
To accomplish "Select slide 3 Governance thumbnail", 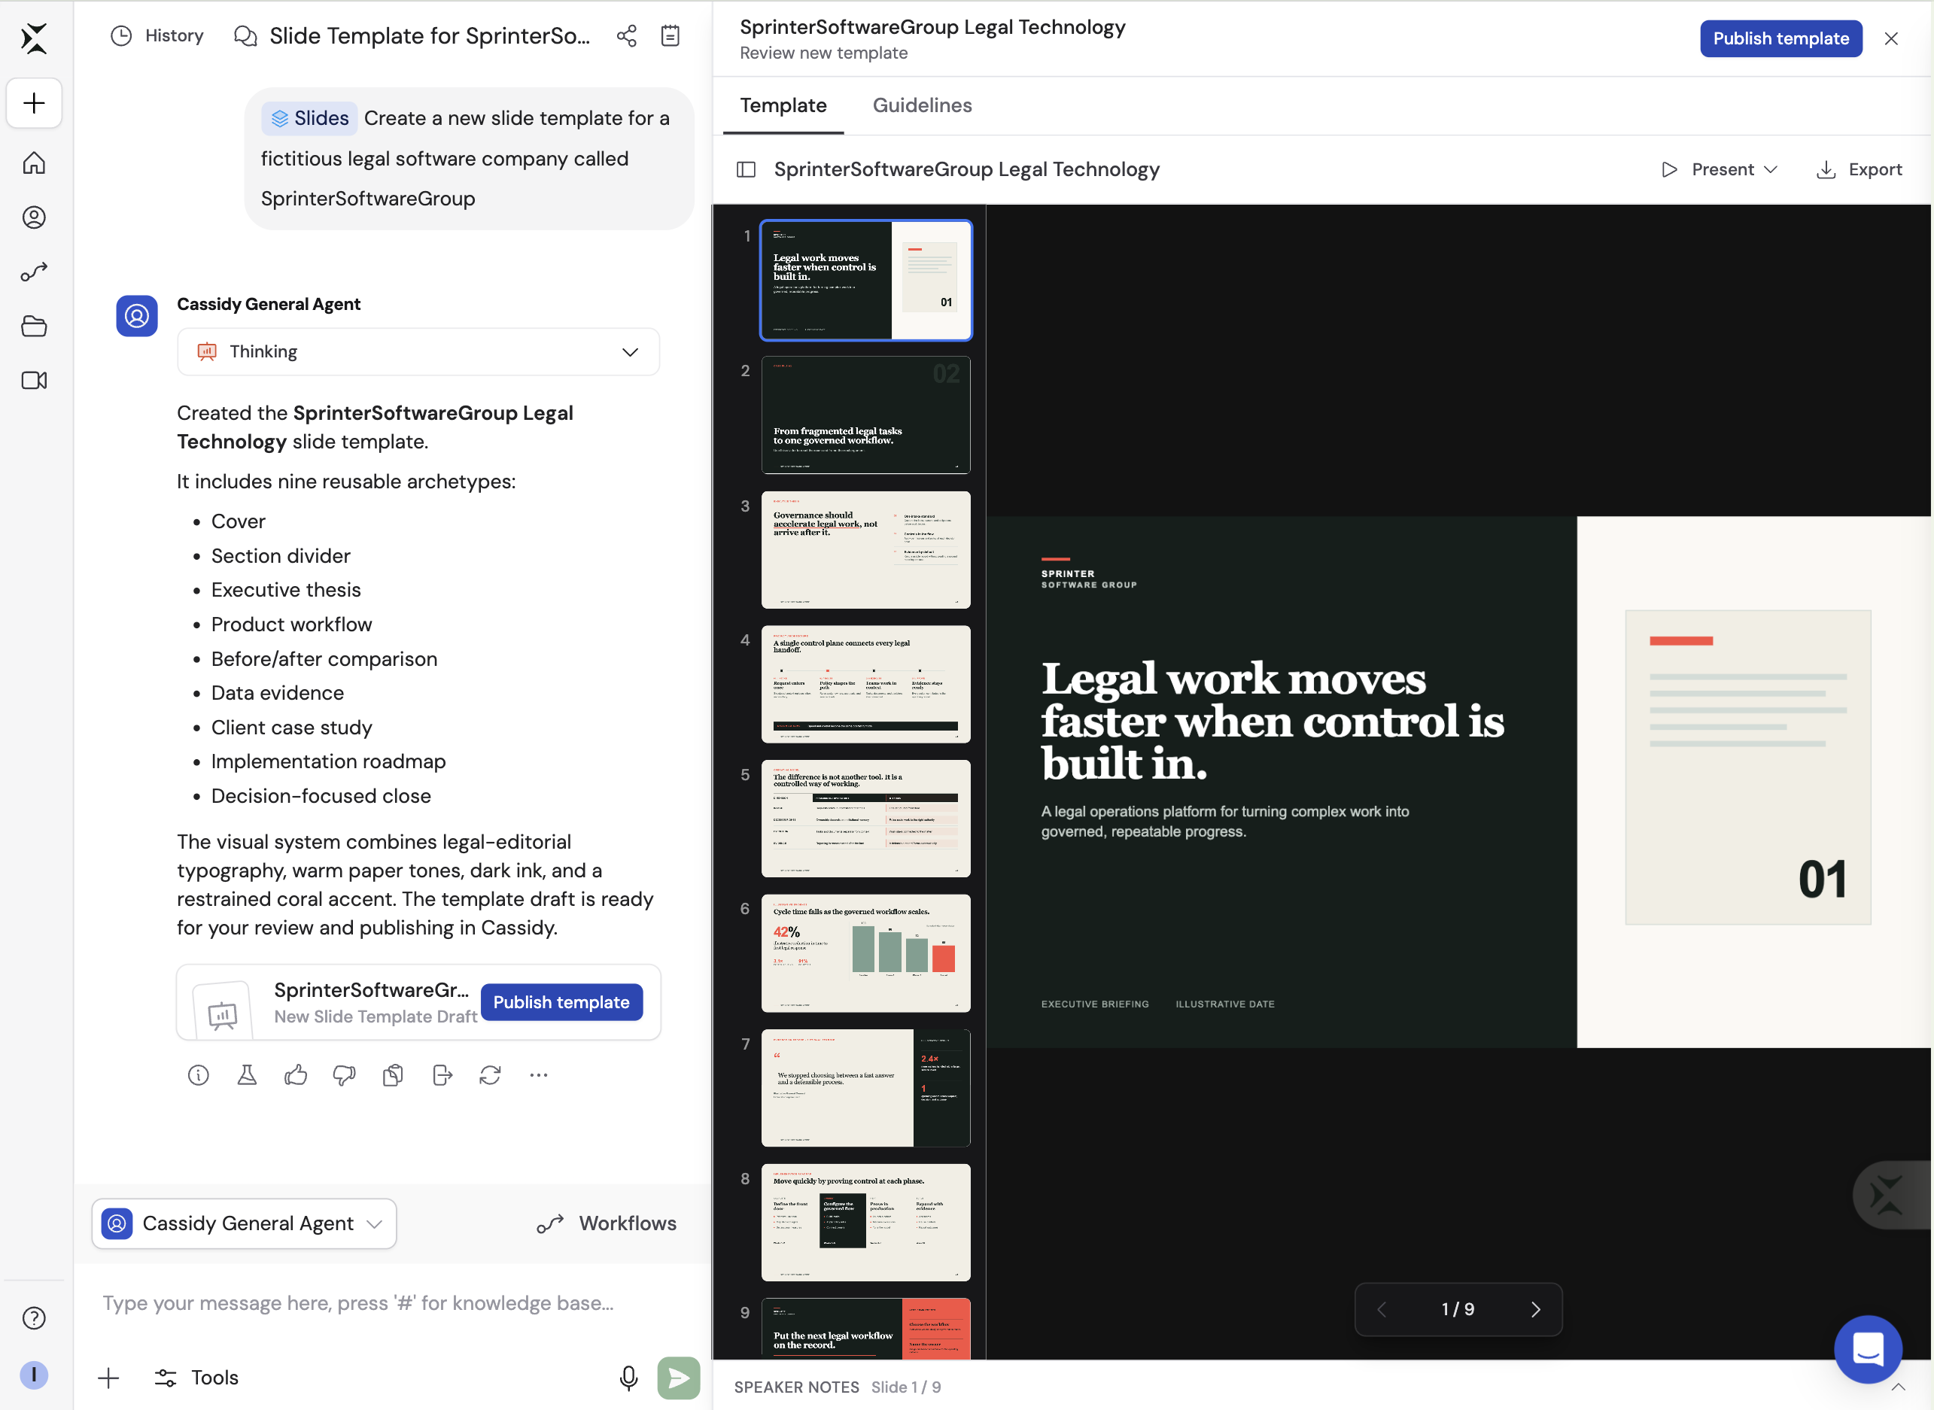I will coord(865,550).
